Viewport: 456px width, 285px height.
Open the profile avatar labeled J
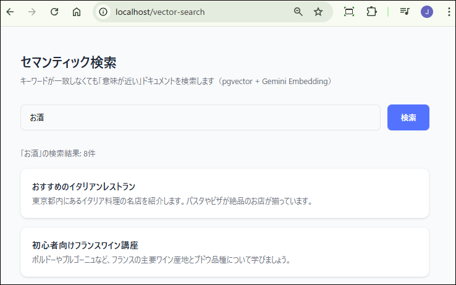coord(426,12)
